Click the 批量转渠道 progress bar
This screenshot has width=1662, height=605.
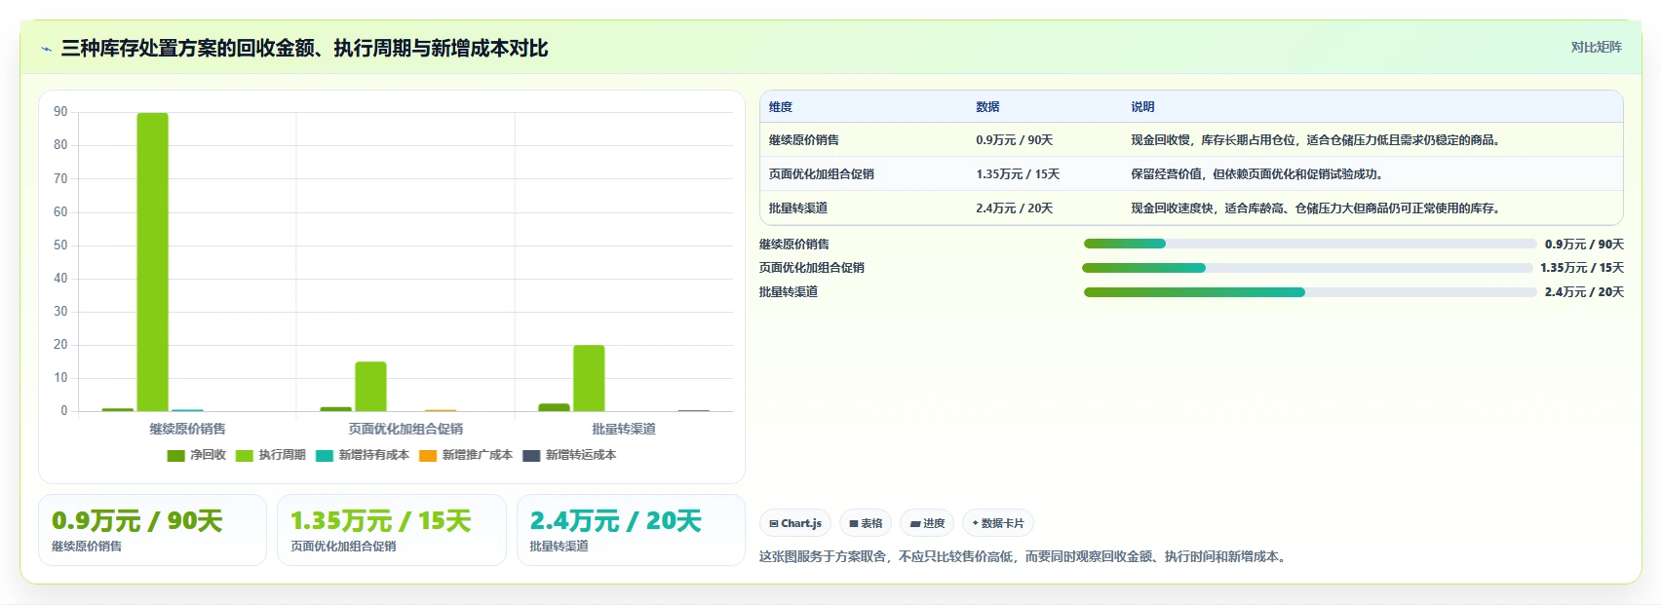coord(1310,292)
